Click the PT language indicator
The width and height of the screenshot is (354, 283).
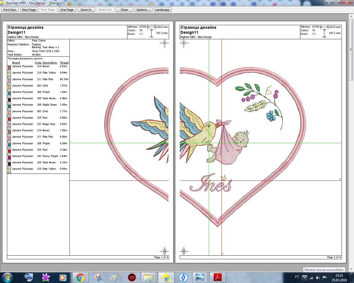297,277
